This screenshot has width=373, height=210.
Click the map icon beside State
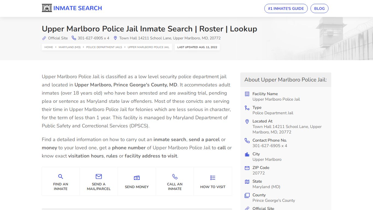(x=247, y=182)
